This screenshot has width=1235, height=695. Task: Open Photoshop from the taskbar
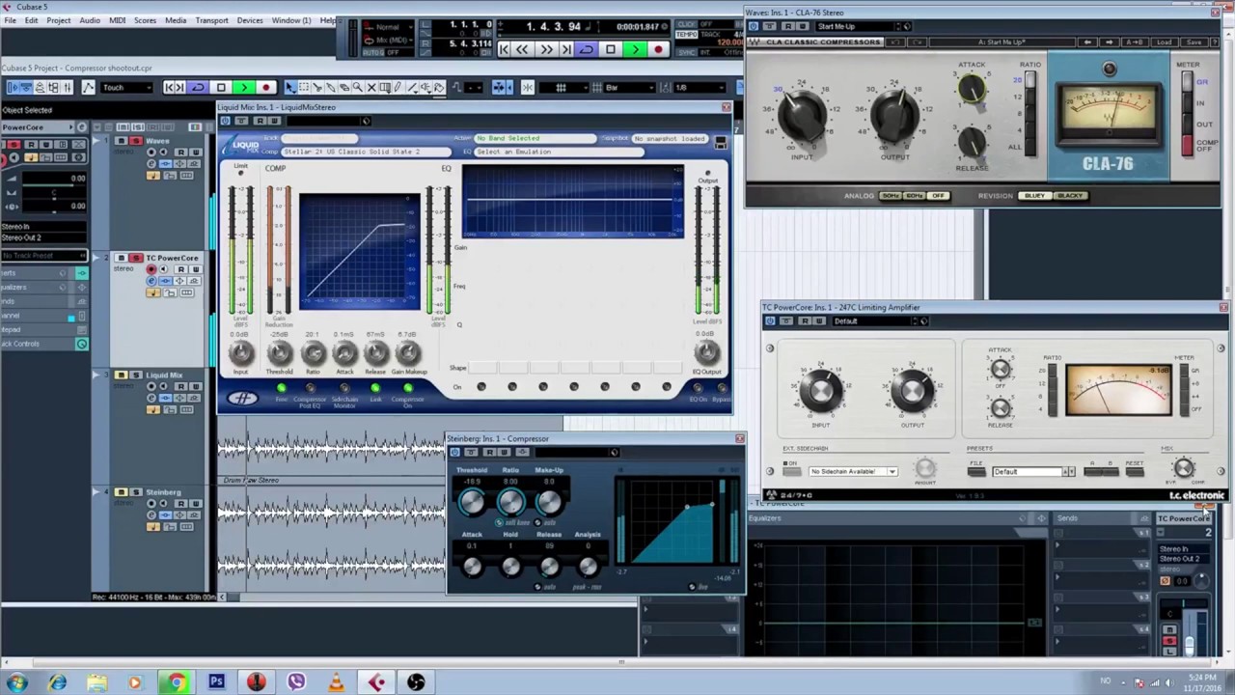(216, 682)
